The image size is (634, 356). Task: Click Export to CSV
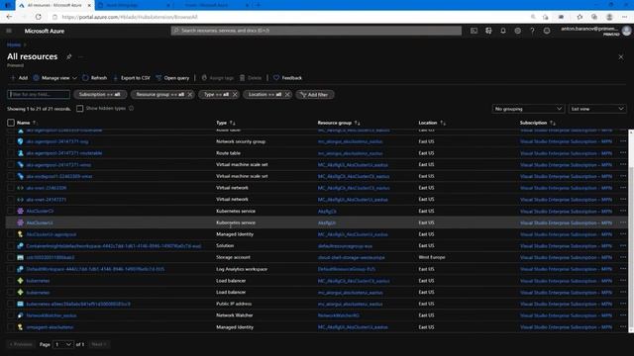(x=132, y=78)
